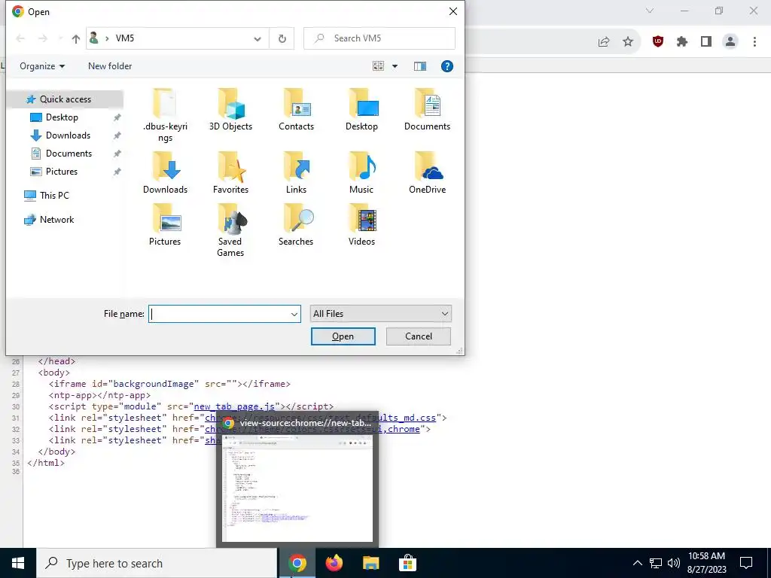Image resolution: width=771 pixels, height=578 pixels.
Task: Toggle the preview pane button
Action: click(x=420, y=66)
